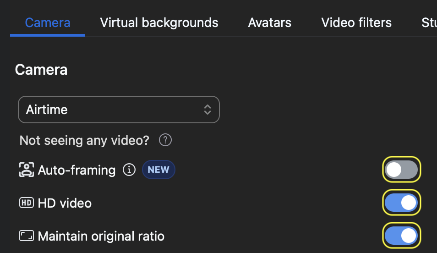
Task: Click the HD badge icon
Action: point(26,203)
